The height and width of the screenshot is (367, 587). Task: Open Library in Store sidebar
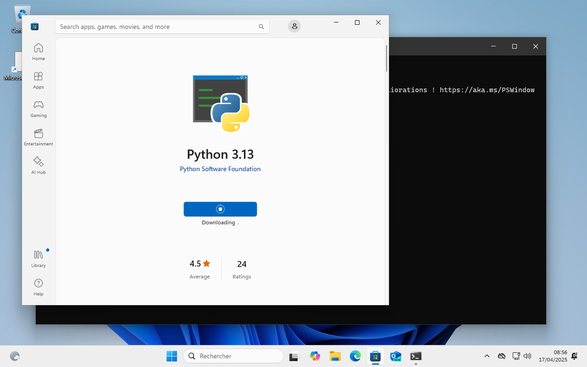pyautogui.click(x=39, y=258)
